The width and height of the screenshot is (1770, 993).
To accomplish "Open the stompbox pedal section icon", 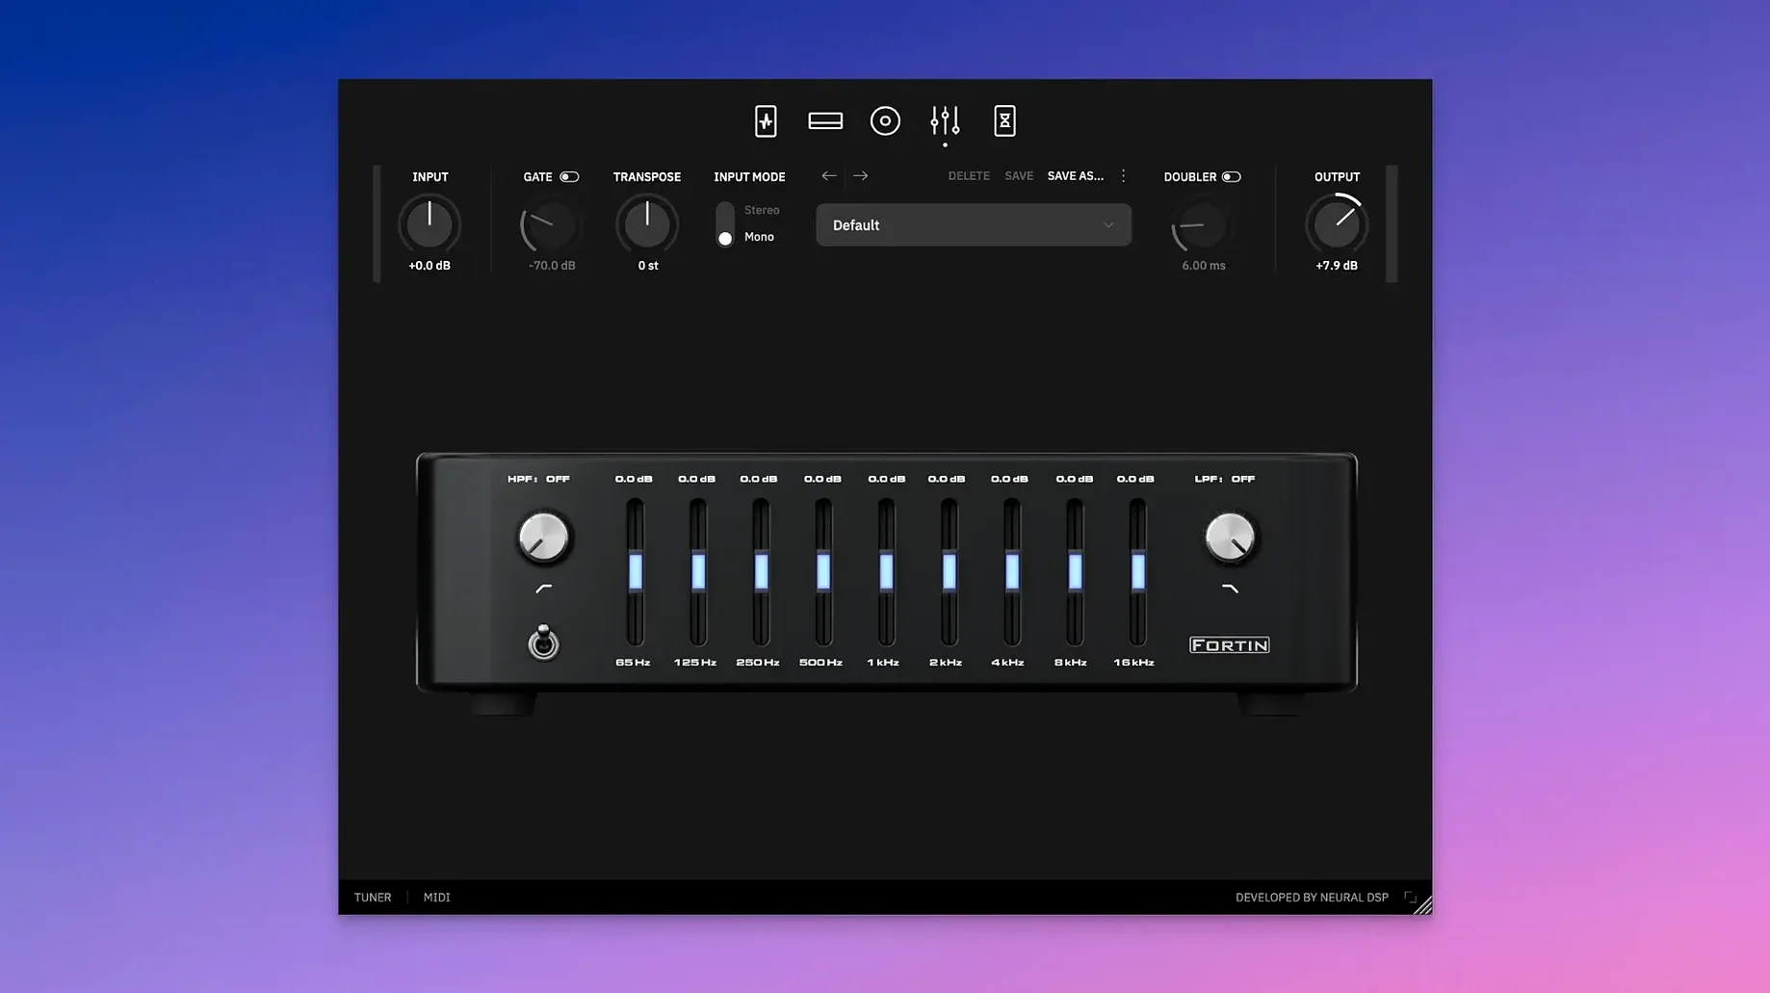I will click(766, 121).
